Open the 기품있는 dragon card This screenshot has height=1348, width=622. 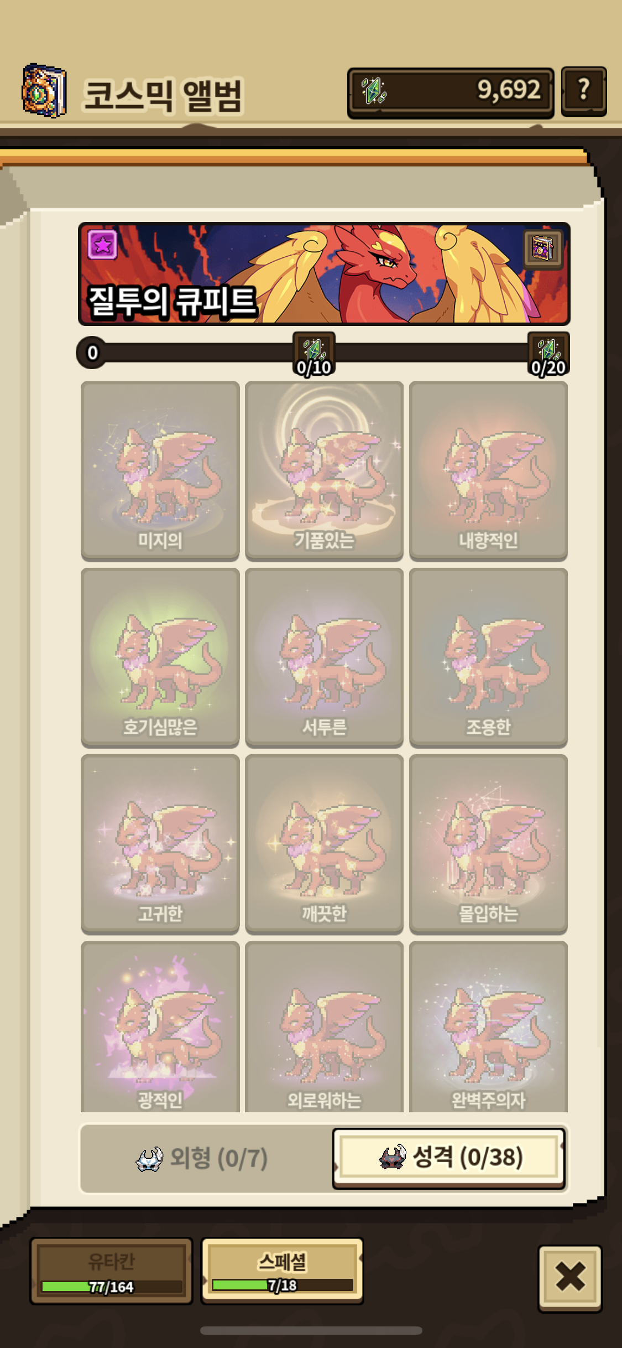tap(324, 471)
